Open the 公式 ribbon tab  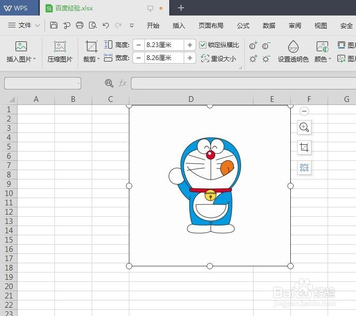[243, 25]
